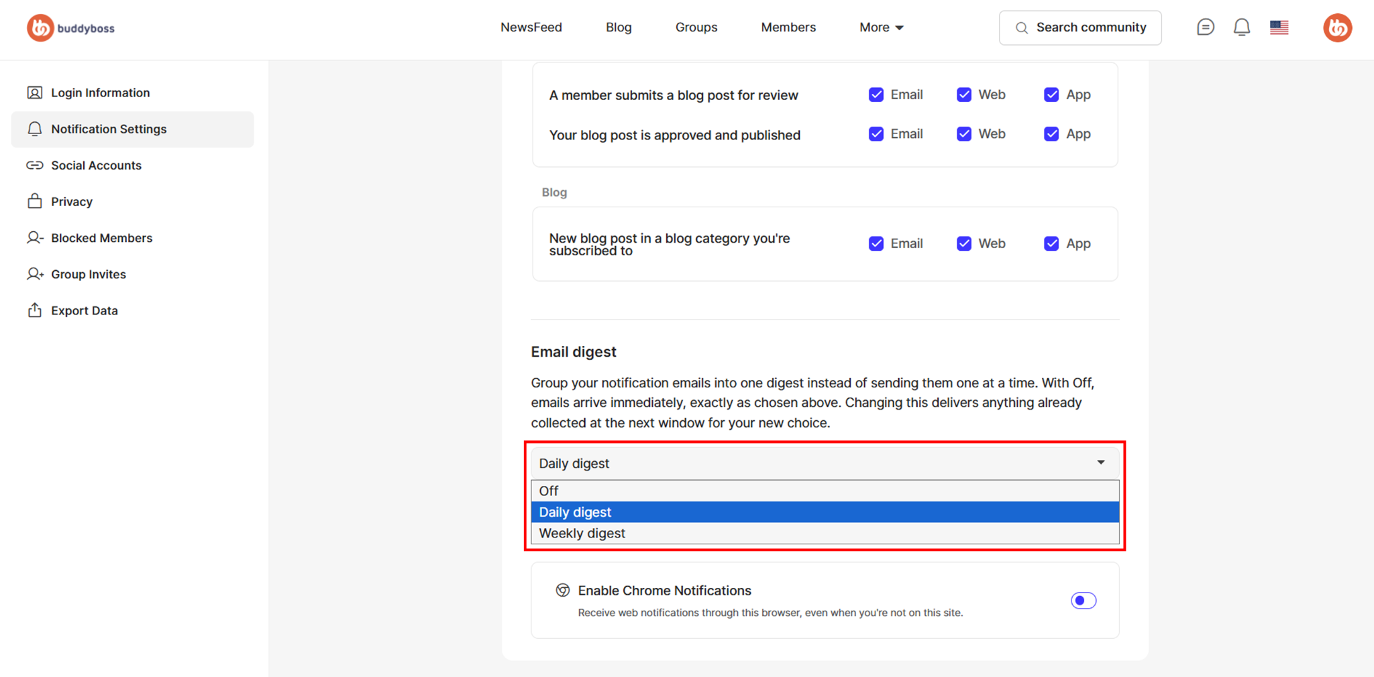Open Login Information settings page
Image resolution: width=1374 pixels, height=677 pixels.
[x=132, y=93]
